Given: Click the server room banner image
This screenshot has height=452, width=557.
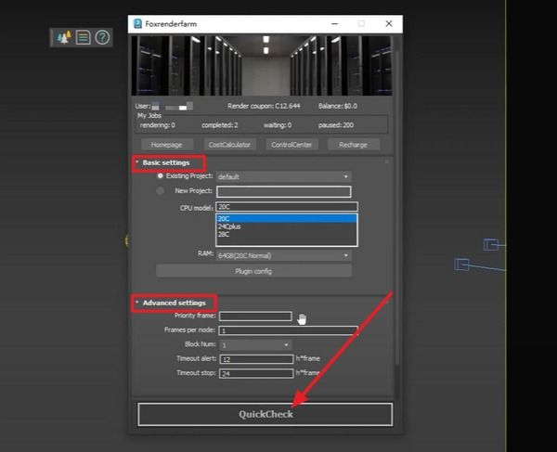Looking at the screenshot, I should (x=262, y=65).
